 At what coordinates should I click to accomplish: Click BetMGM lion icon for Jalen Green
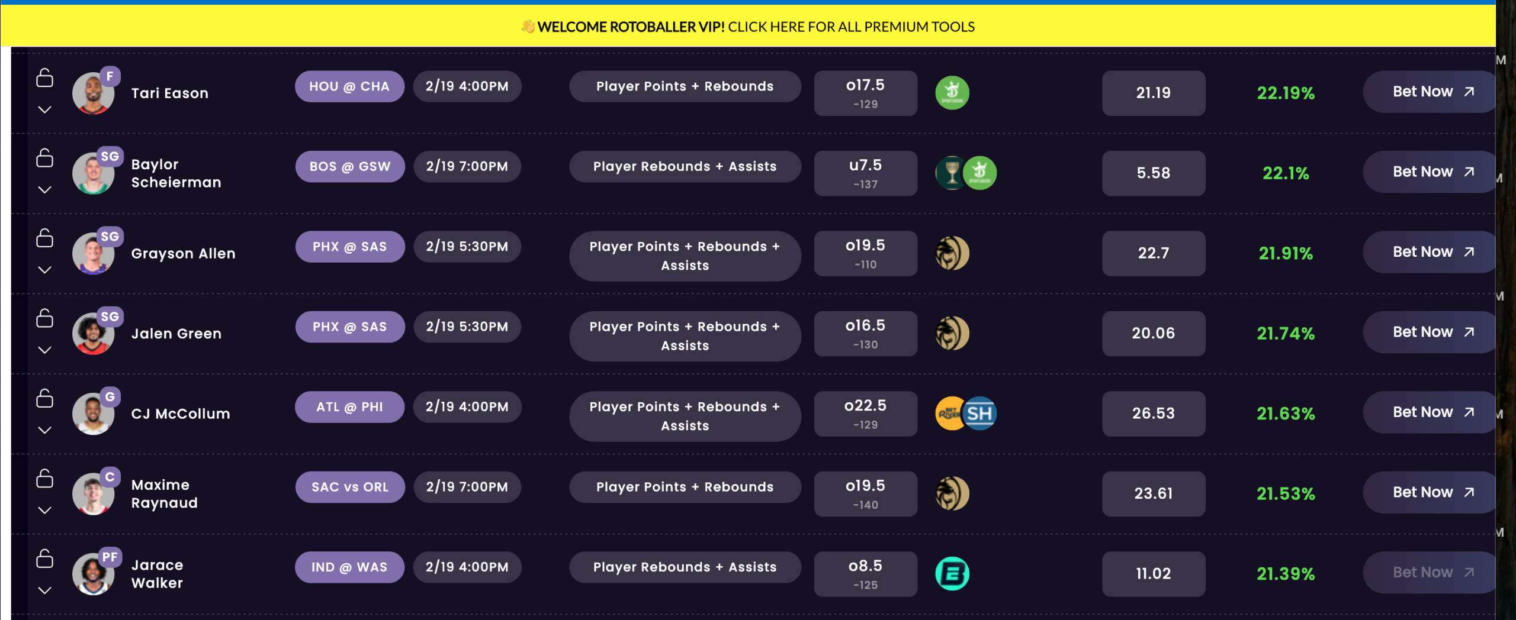coord(952,333)
